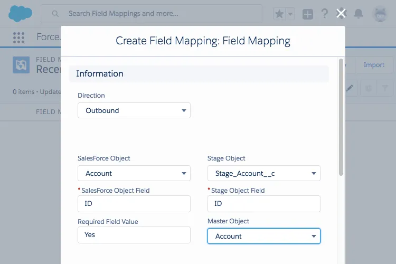The image size is (396, 264).
Task: Click the Information section header
Action: coord(199,74)
